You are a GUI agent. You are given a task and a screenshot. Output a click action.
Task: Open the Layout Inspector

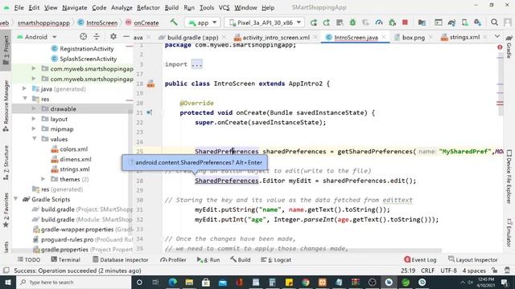(472, 259)
